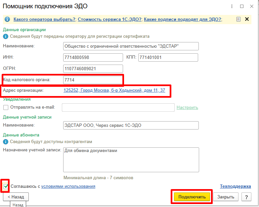The image size is (259, 207).
Task: Click the 'Уведомления' section heading
Action: click(17, 99)
